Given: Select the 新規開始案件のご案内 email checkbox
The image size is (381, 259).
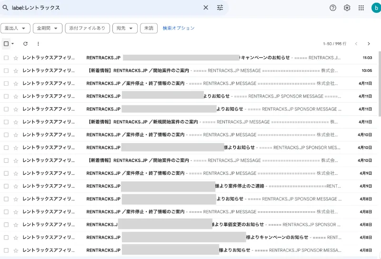Looking at the screenshot, I should [6, 122].
